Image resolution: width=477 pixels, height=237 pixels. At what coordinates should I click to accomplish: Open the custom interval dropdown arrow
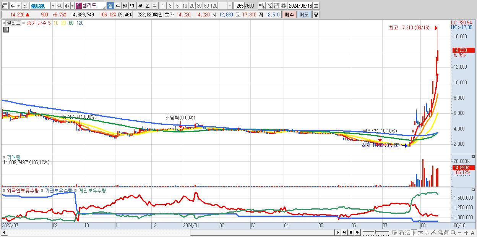click(x=230, y=6)
